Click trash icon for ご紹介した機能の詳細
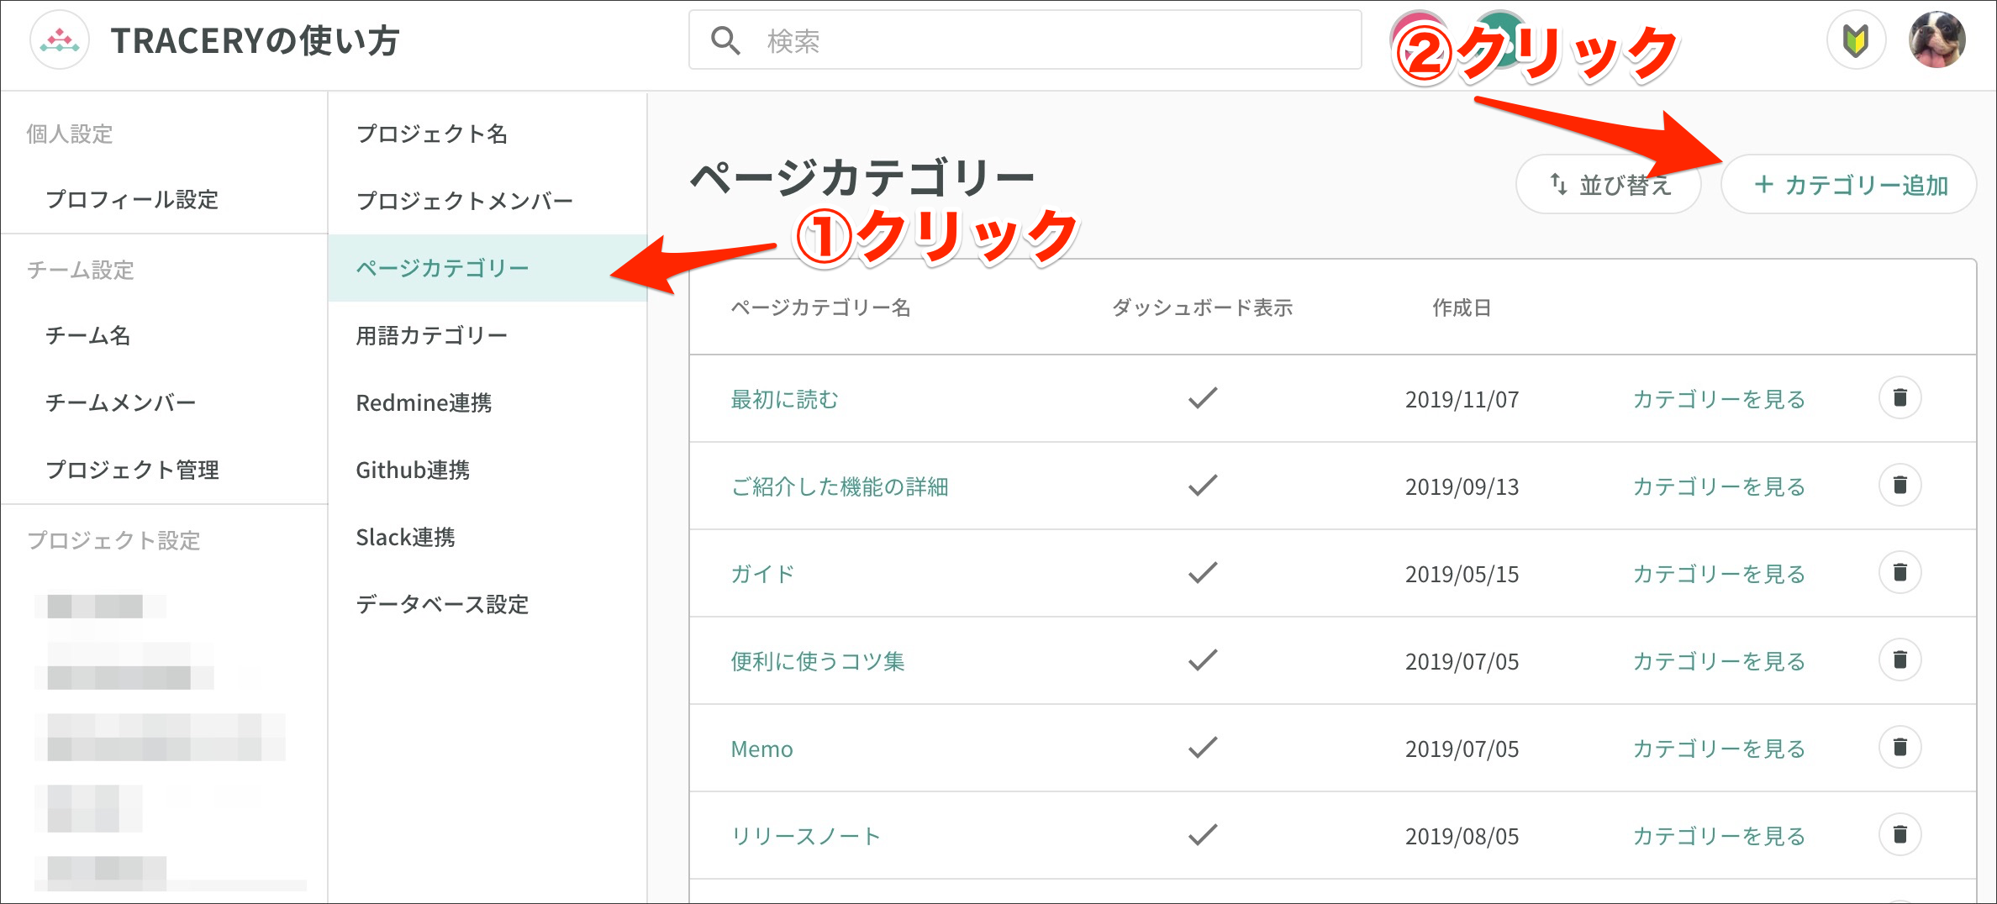 [x=1900, y=486]
